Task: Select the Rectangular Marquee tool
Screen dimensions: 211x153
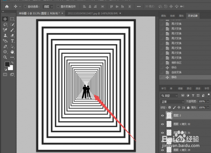Action: [x=12, y=19]
